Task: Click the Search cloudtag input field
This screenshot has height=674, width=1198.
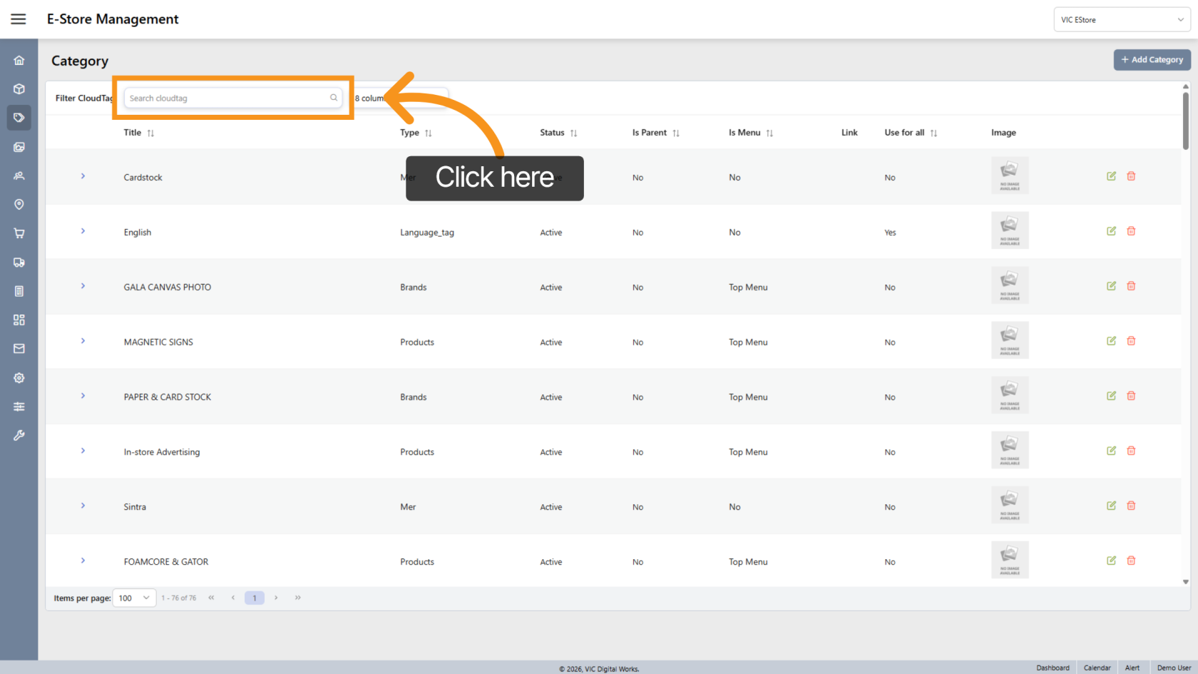Action: coord(228,98)
